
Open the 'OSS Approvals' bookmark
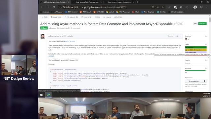coord(123,12)
